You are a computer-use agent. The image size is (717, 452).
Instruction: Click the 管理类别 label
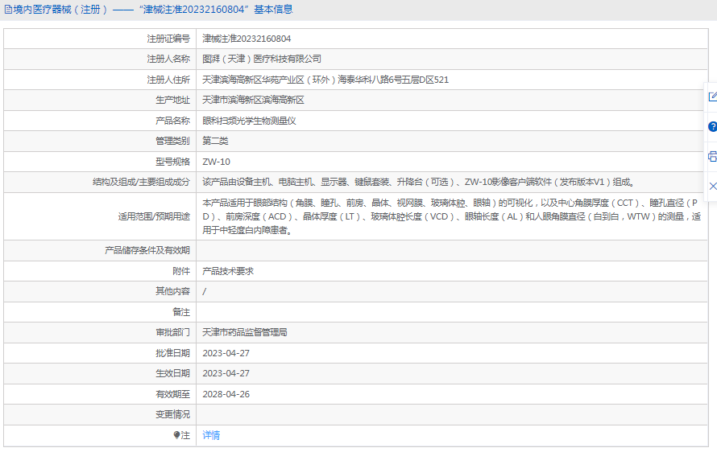point(172,141)
